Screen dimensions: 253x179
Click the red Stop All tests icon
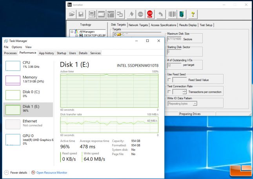tap(150, 14)
